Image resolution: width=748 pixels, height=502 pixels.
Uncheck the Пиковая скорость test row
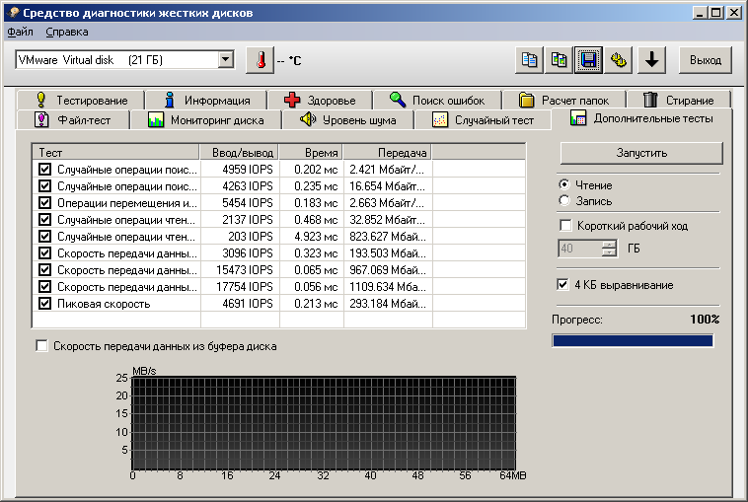[44, 304]
